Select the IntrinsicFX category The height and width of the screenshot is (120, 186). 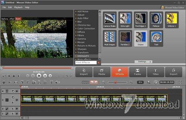(83, 56)
